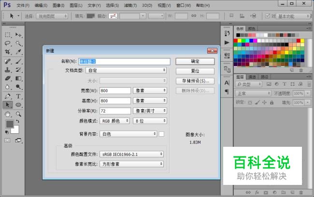Toggle lock all padlock icon

pos(271,102)
